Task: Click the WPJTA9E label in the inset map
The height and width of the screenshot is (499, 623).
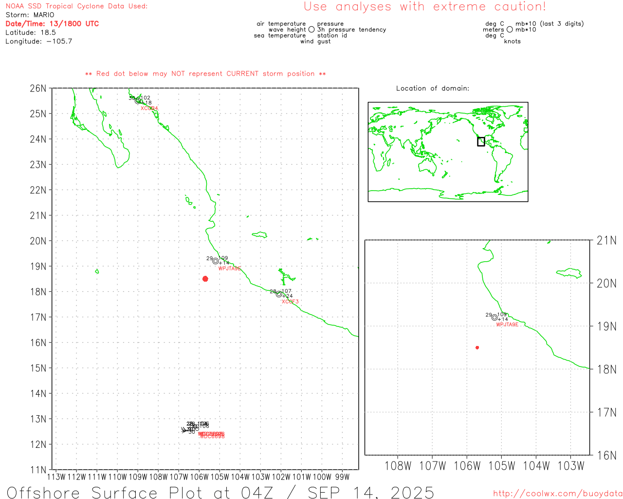Action: tap(507, 325)
